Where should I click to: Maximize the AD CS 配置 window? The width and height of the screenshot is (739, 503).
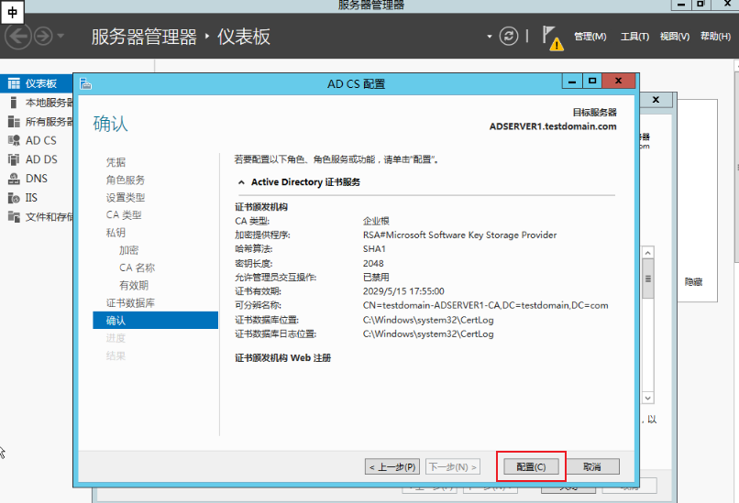coord(592,81)
